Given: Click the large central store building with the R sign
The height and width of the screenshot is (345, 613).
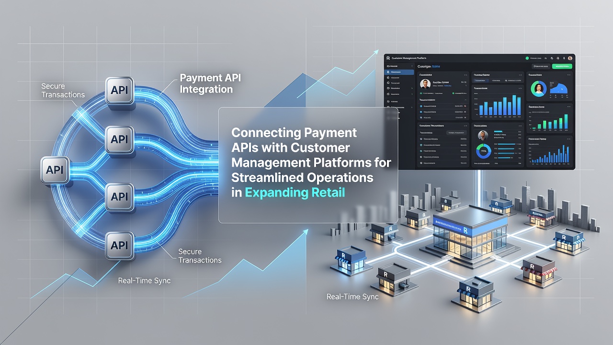Looking at the screenshot, I should tap(470, 235).
